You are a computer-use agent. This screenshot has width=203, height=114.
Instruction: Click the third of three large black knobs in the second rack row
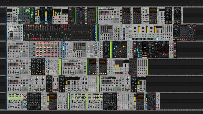151,28
